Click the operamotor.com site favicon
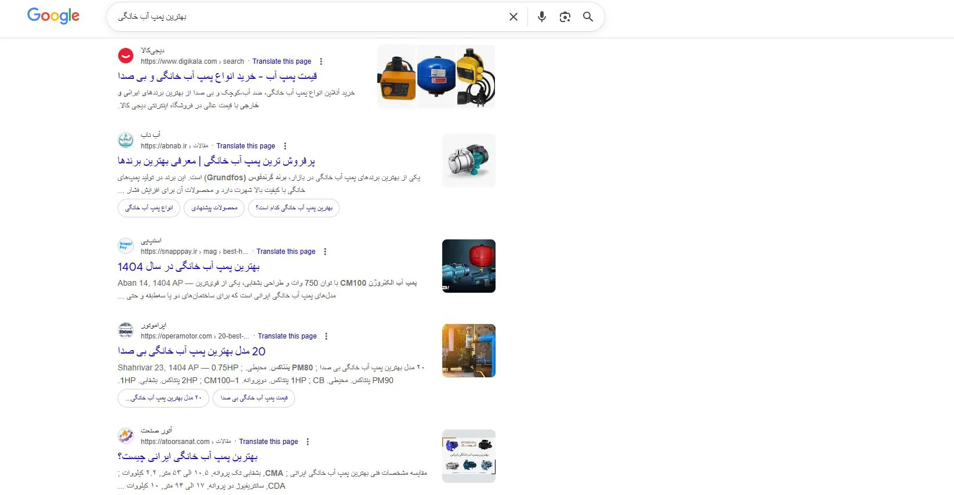Screen dimensions: 954x495 pos(126,330)
